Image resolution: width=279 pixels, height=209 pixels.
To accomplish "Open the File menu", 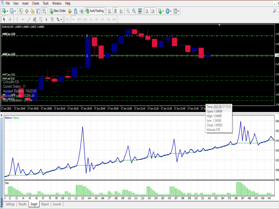I will point(8,3).
